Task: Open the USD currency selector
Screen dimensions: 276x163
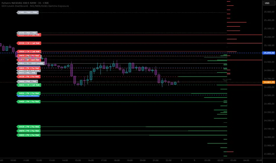Action: pyautogui.click(x=269, y=3)
